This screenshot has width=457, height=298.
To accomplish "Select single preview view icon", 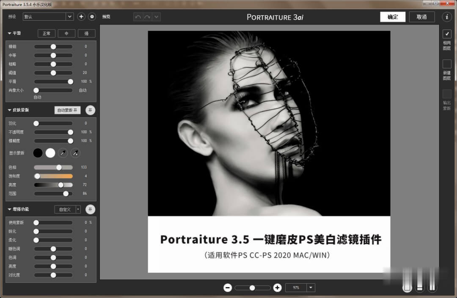I will (407, 288).
